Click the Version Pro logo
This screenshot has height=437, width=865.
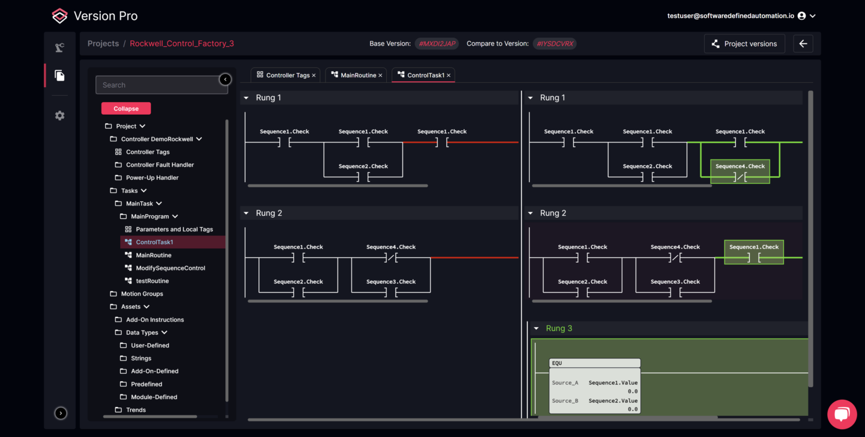tap(59, 16)
